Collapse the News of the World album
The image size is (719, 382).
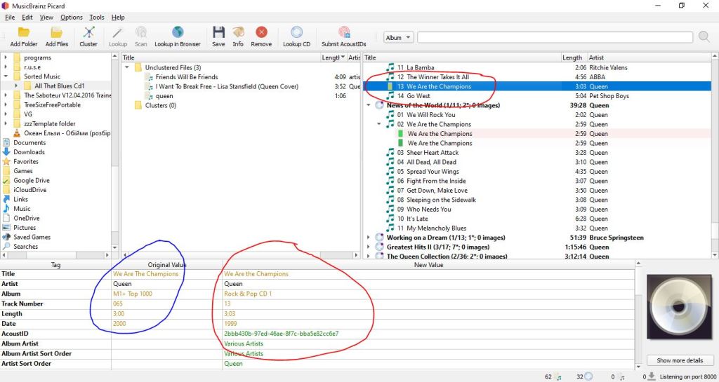click(x=369, y=106)
